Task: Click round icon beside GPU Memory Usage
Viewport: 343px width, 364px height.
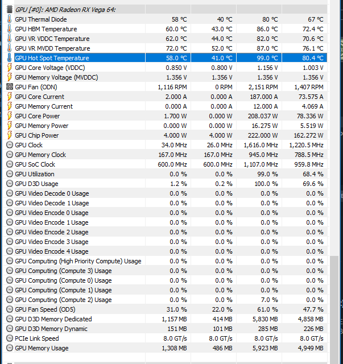Action: [x=10, y=348]
